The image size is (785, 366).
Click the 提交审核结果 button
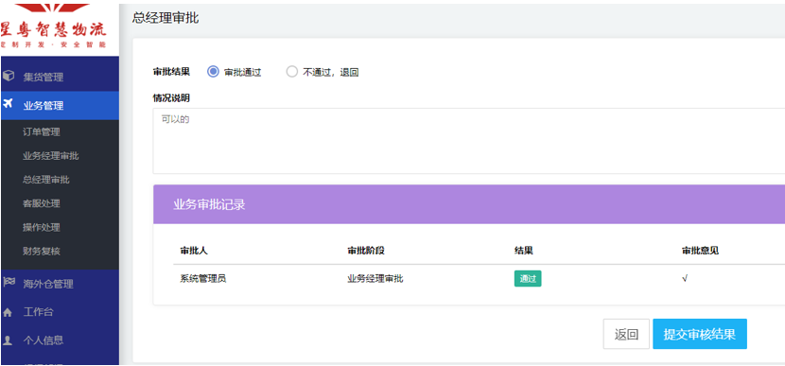(700, 334)
